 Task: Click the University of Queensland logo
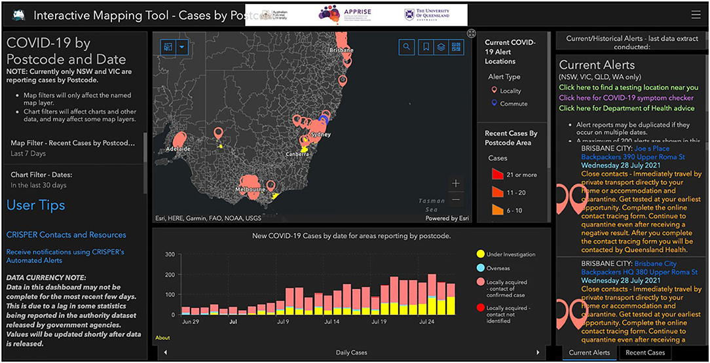coord(427,15)
